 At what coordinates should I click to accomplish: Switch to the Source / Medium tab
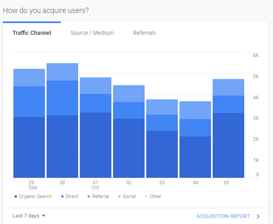(x=92, y=33)
